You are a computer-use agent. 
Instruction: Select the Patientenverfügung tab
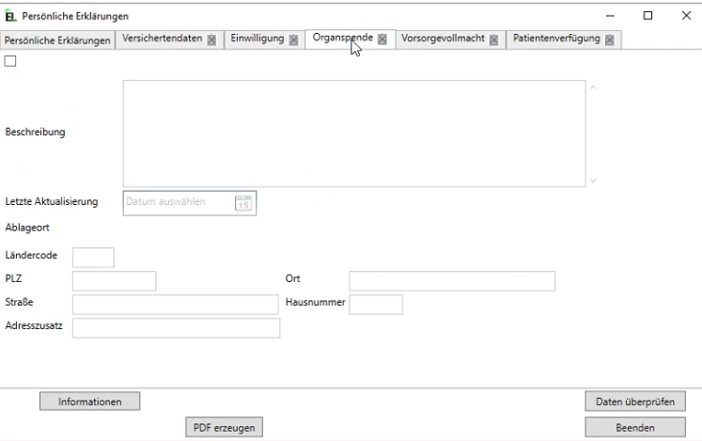click(555, 39)
